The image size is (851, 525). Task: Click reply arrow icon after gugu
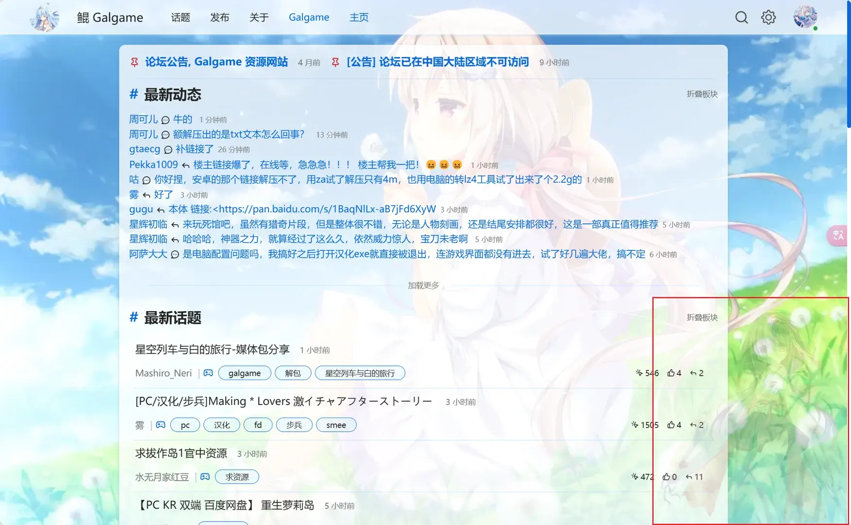(160, 210)
